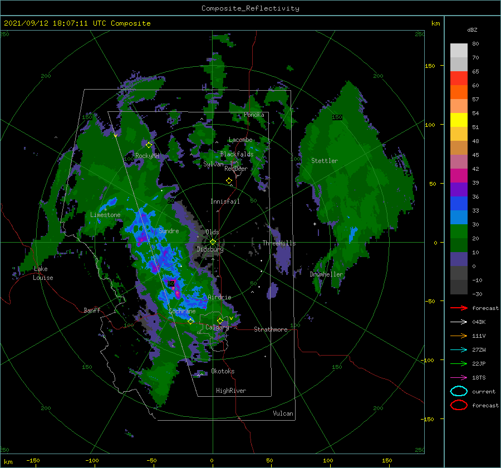Click the Calgary map label
The image size is (501, 468).
coord(217,327)
